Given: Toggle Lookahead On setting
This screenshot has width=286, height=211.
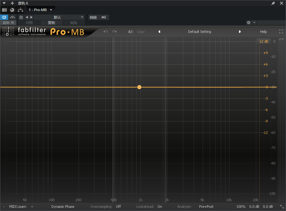Looking at the screenshot, I should [x=159, y=207].
